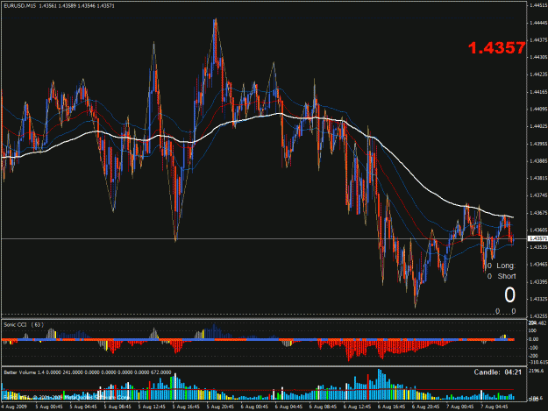Click time axis label 7 Aug 04:45

(x=495, y=407)
